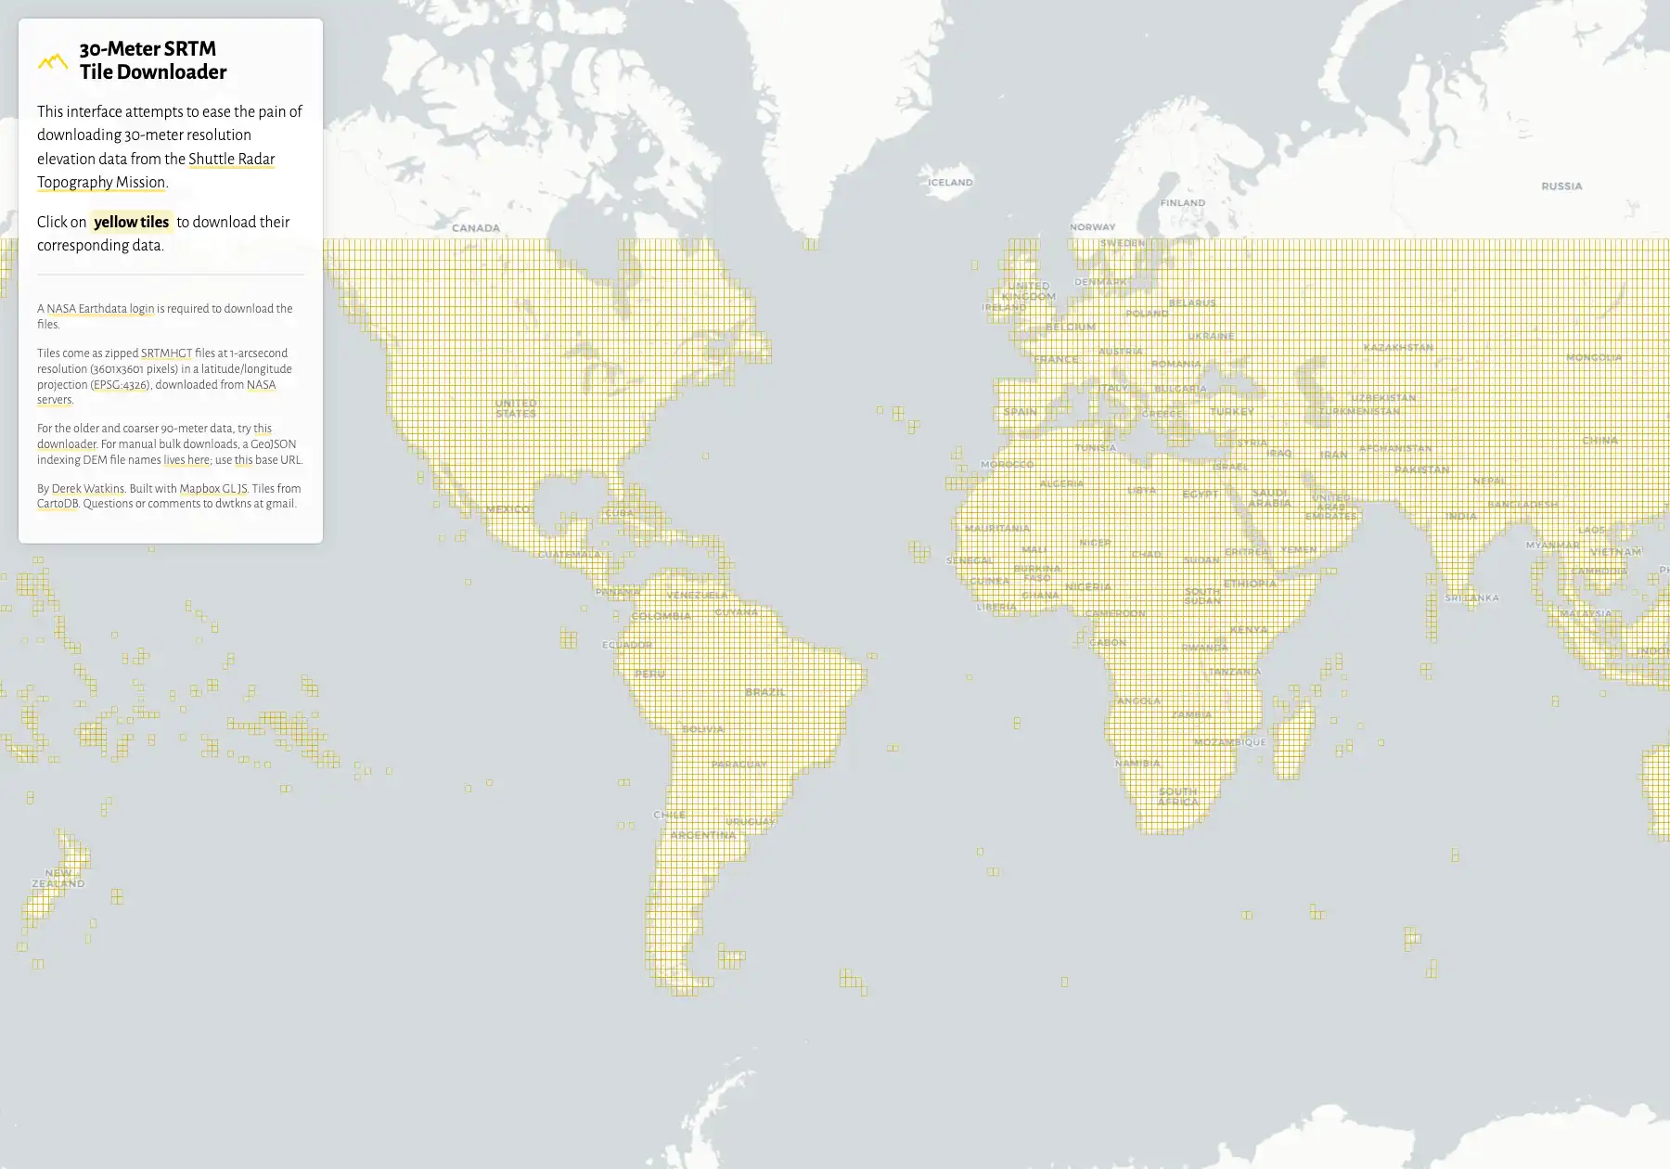This screenshot has width=1670, height=1169.
Task: Click the highlighted 'yellow tiles' text
Action: coord(131,222)
